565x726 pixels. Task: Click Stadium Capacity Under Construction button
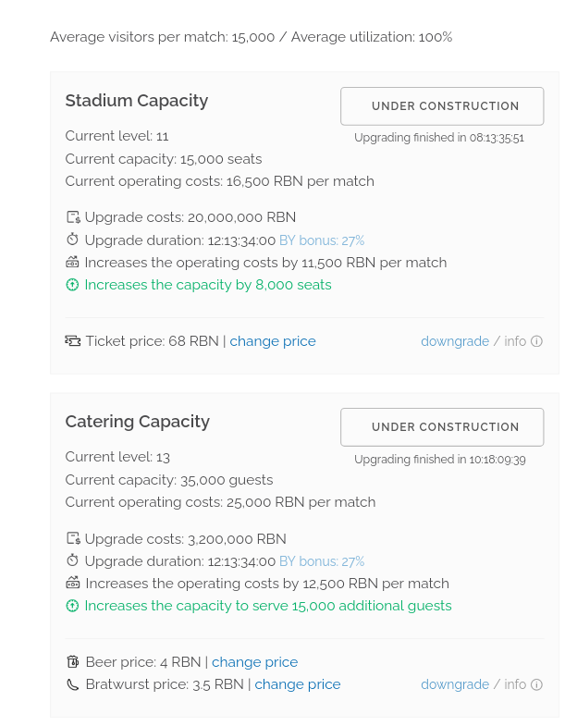pos(442,106)
